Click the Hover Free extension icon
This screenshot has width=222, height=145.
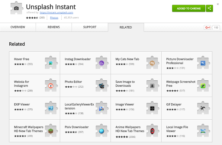51,63
